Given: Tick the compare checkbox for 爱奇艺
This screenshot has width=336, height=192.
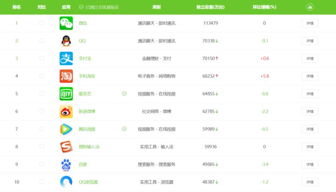Looking at the screenshot, I should pyautogui.click(x=42, y=93).
